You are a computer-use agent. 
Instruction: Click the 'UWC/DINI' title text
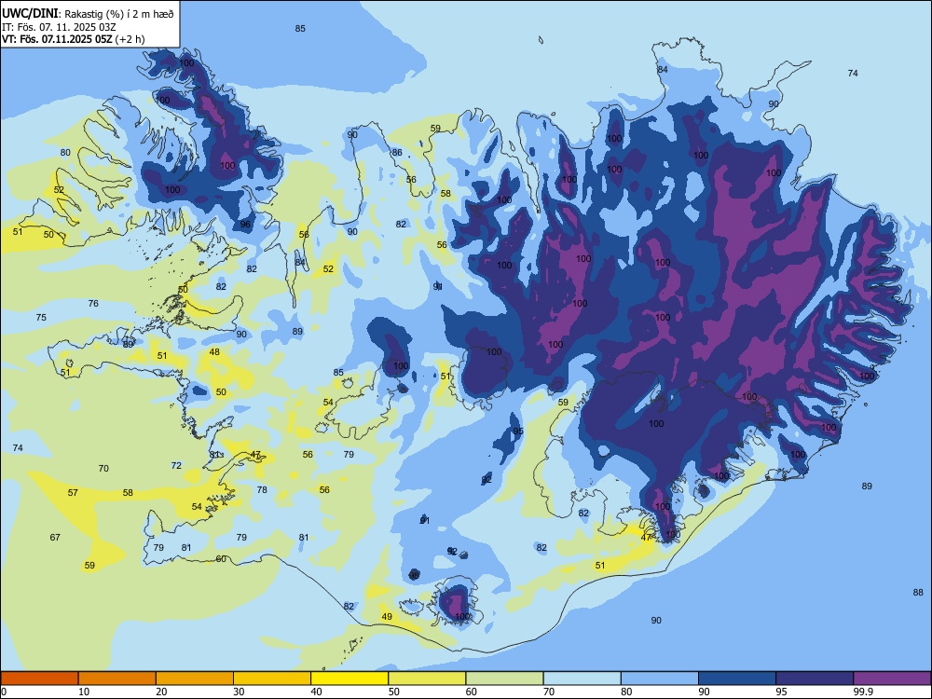tap(31, 13)
